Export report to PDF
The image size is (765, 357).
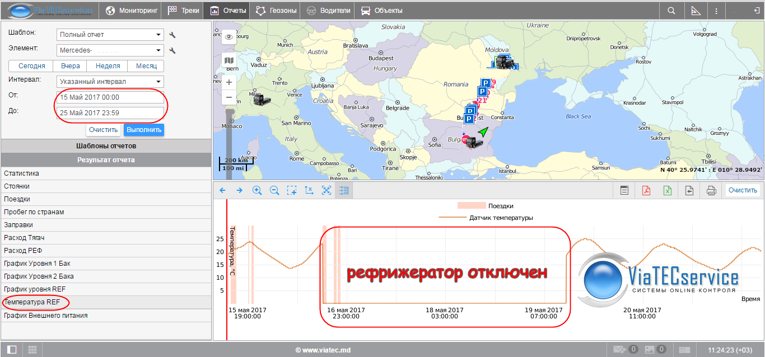pos(646,190)
